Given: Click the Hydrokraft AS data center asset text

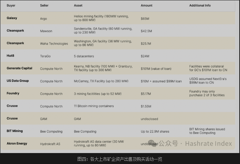Looking at the screenshot, I should coord(99,143).
